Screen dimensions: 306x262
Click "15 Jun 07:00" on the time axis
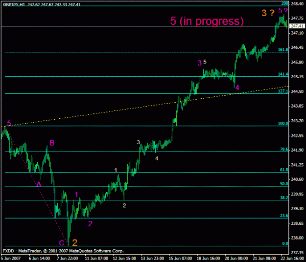pyautogui.click(x=181, y=258)
